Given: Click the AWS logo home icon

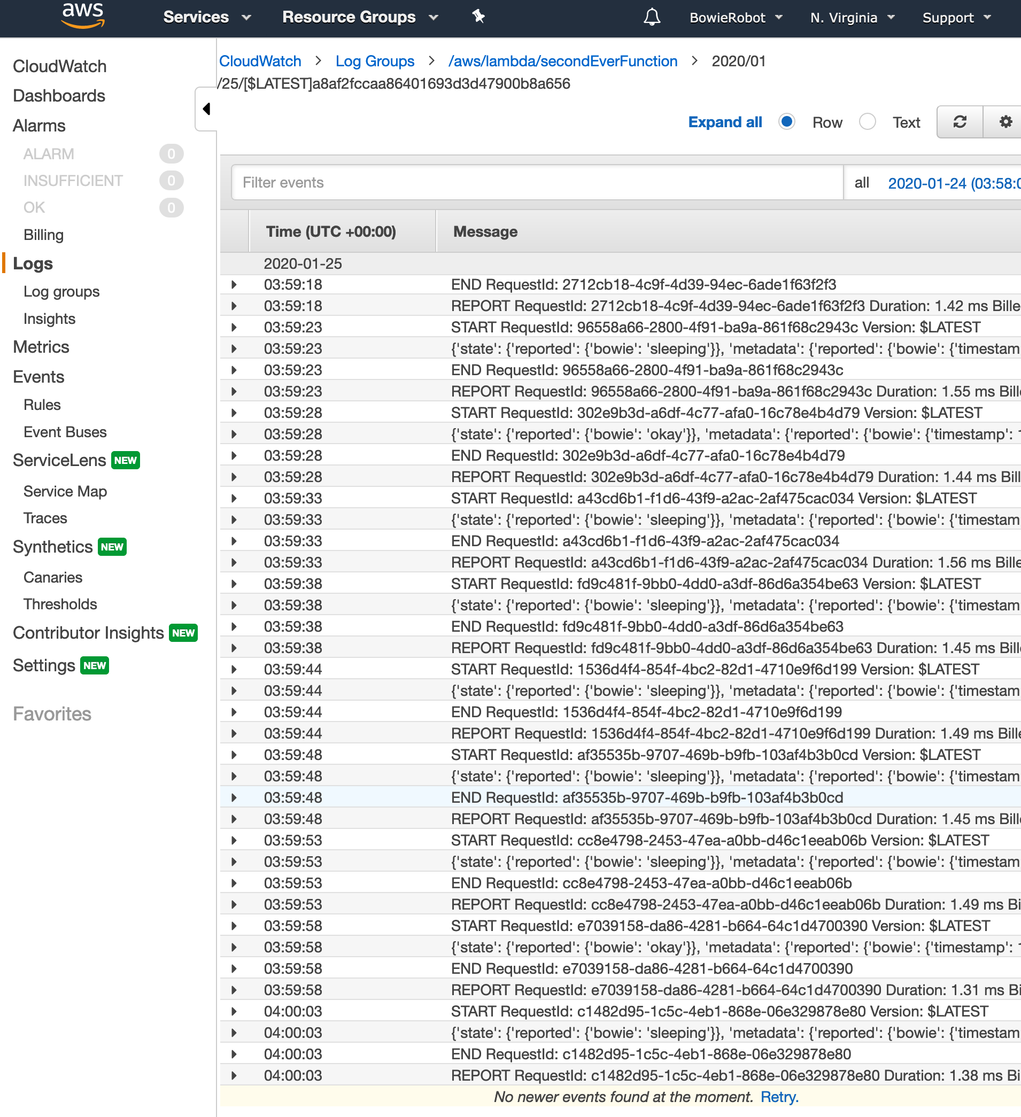Looking at the screenshot, I should click(x=83, y=15).
